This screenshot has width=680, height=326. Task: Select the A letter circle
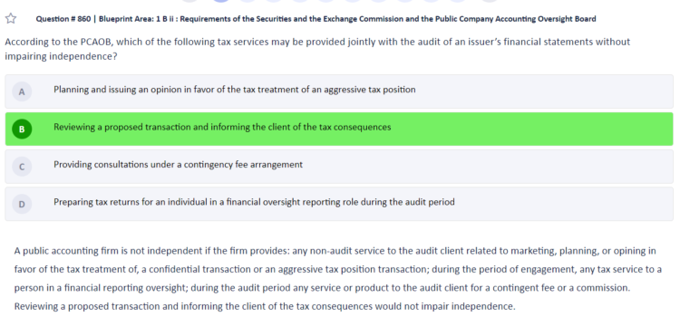coord(22,91)
